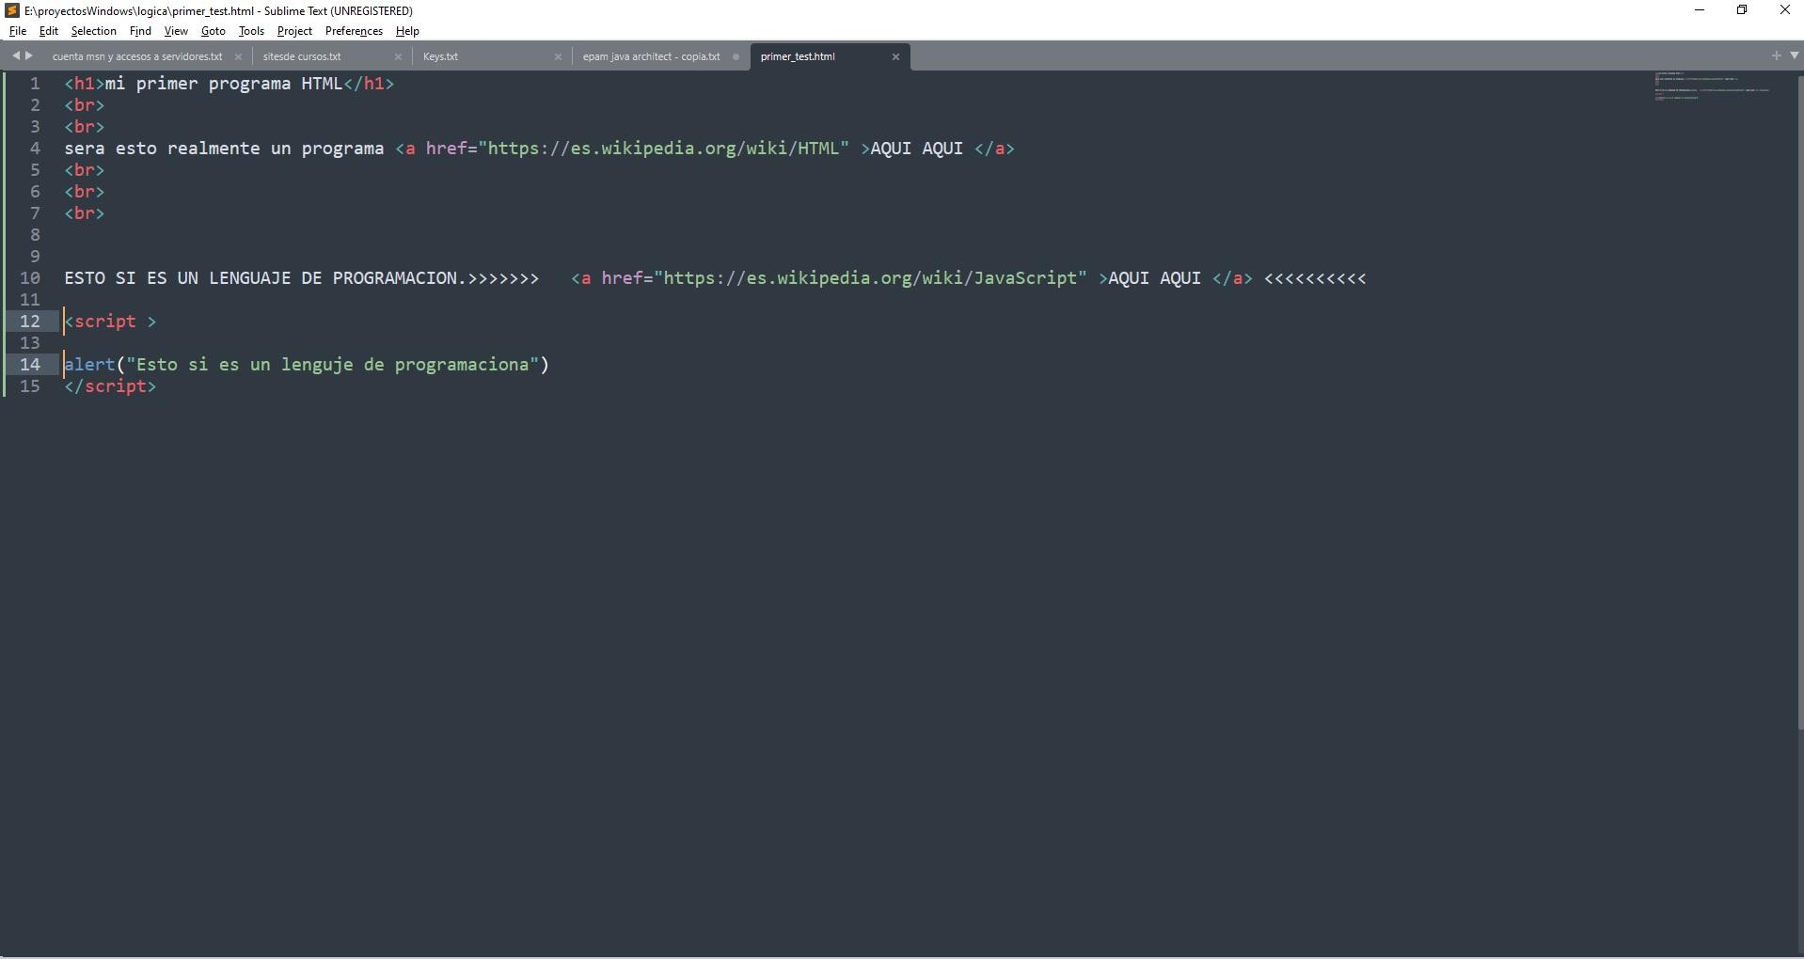1804x959 pixels.
Task: Click the new tab plus icon
Action: click(x=1776, y=56)
